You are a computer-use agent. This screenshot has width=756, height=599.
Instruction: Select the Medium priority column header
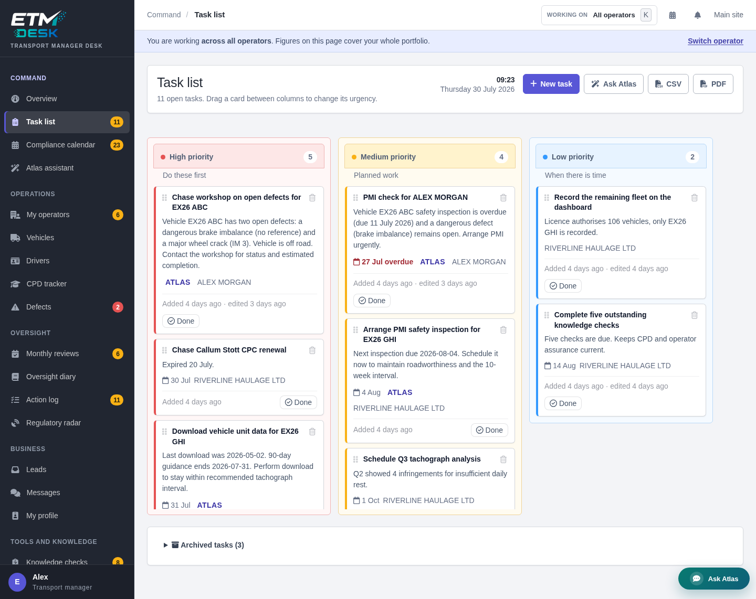(x=430, y=156)
